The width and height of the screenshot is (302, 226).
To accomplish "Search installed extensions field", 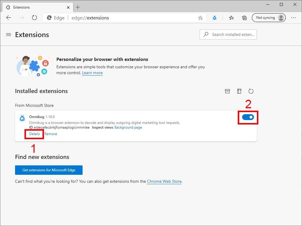I will tap(228, 34).
